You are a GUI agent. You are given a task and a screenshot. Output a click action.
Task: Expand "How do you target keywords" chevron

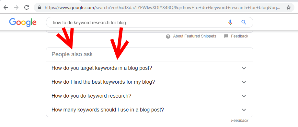(244, 68)
